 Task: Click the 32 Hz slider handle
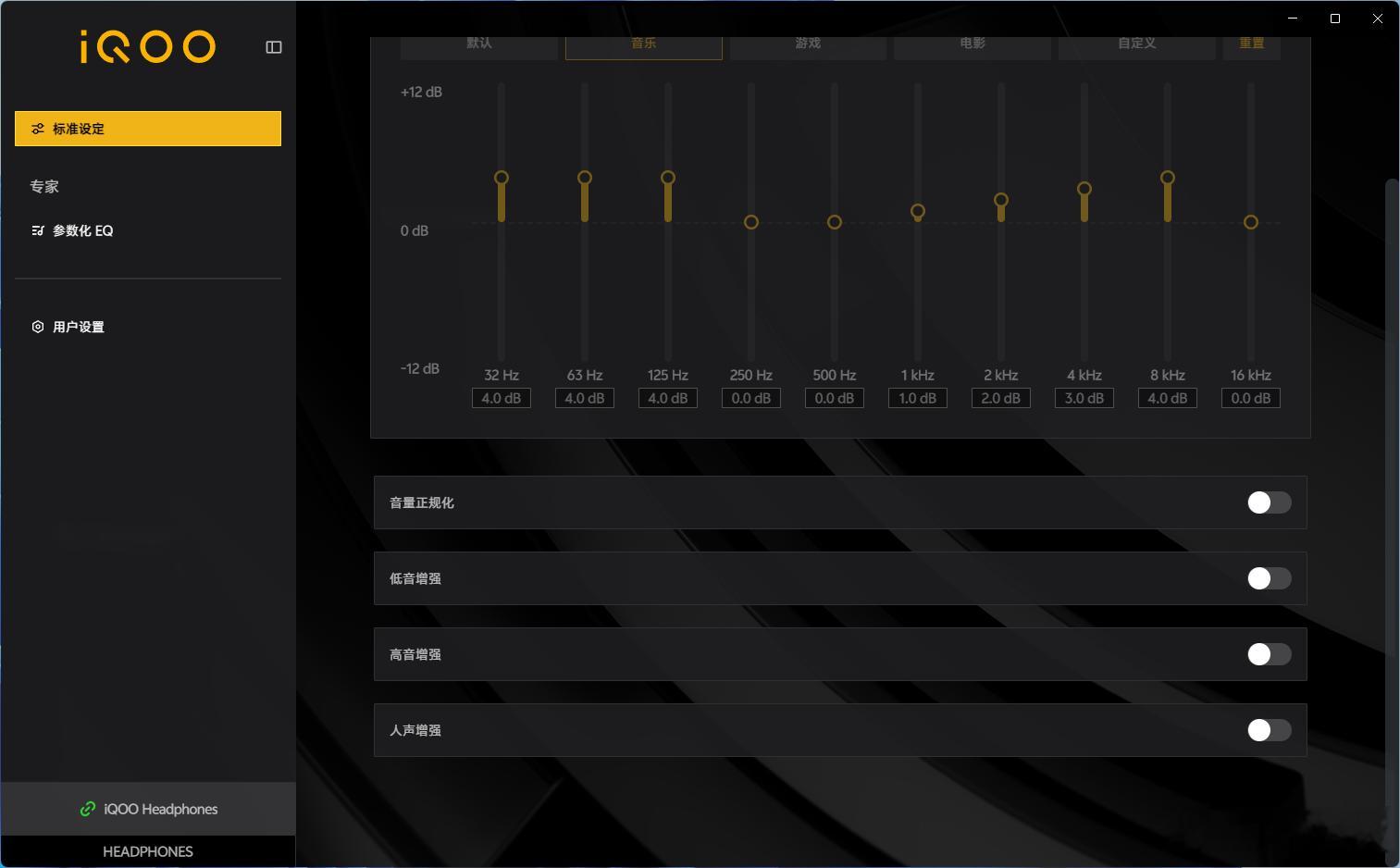coord(502,178)
